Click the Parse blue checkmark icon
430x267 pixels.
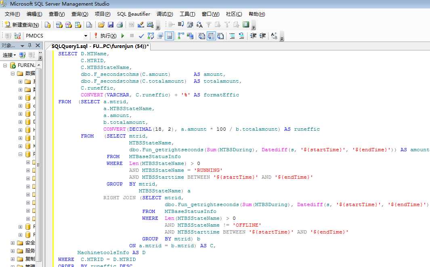click(x=141, y=35)
